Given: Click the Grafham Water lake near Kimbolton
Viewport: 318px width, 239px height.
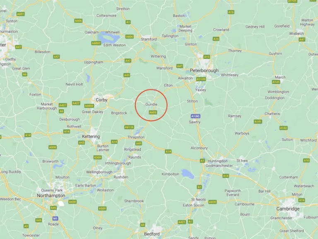Looking at the screenshot, I should click(188, 173).
